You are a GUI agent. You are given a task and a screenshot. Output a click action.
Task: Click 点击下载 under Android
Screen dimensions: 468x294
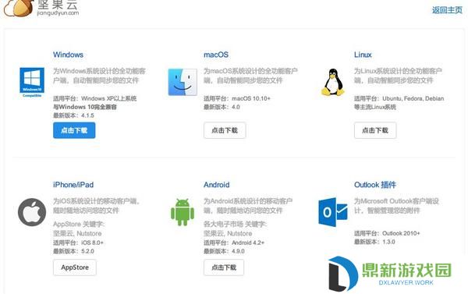tap(224, 267)
